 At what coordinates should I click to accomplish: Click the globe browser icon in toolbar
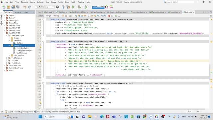point(57,7)
